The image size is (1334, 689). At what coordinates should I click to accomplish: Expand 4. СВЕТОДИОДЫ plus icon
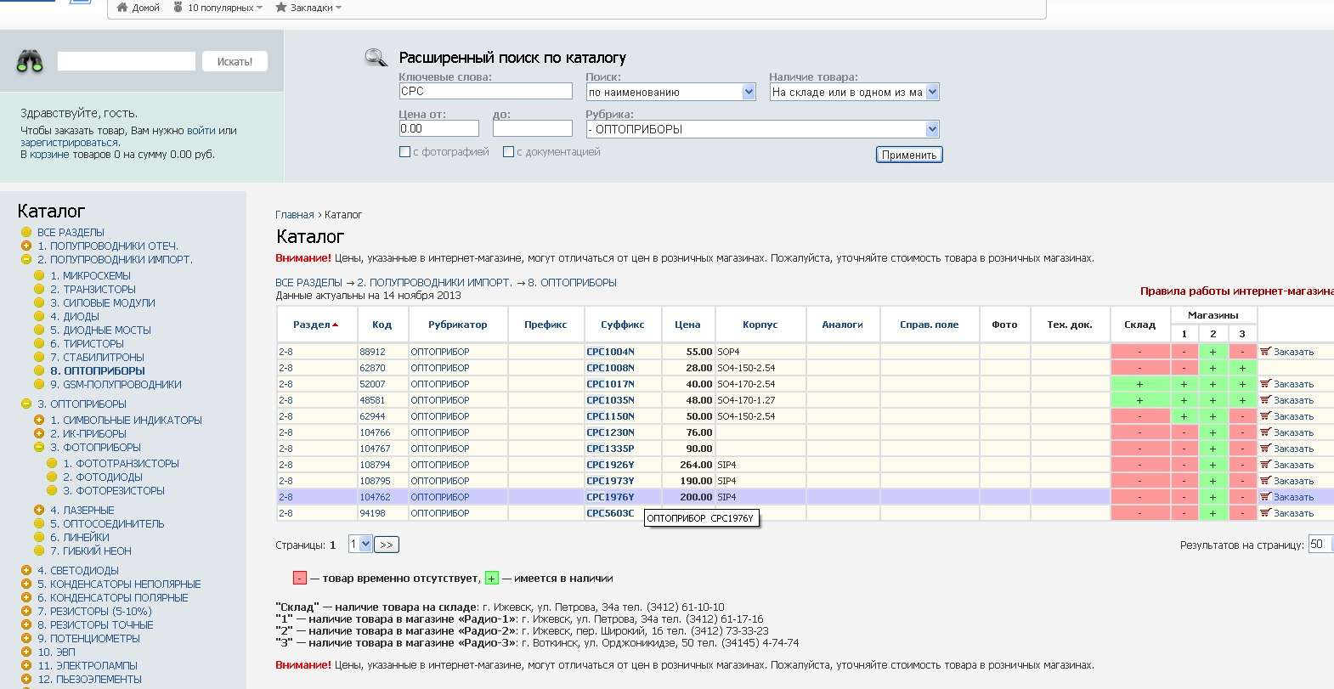pyautogui.click(x=26, y=570)
